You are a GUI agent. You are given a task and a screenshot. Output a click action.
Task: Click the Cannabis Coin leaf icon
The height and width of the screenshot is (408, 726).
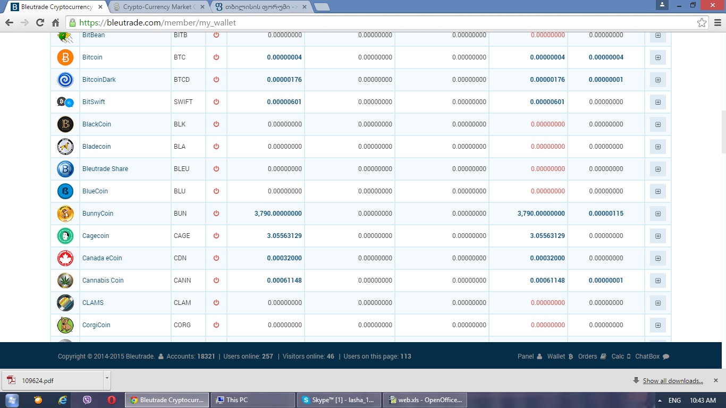coord(65,280)
